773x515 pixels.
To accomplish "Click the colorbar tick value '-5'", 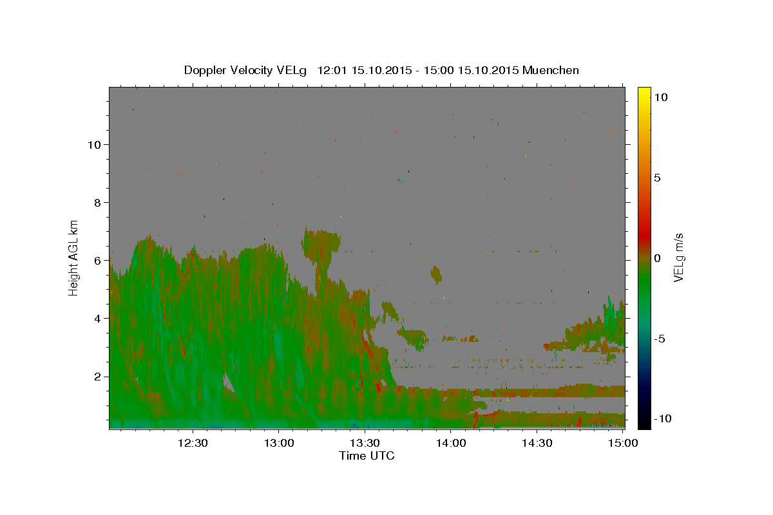I will point(660,339).
